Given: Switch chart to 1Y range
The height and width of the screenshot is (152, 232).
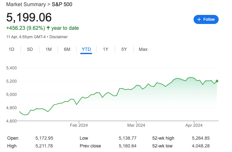Looking at the screenshot, I should click(x=106, y=49).
